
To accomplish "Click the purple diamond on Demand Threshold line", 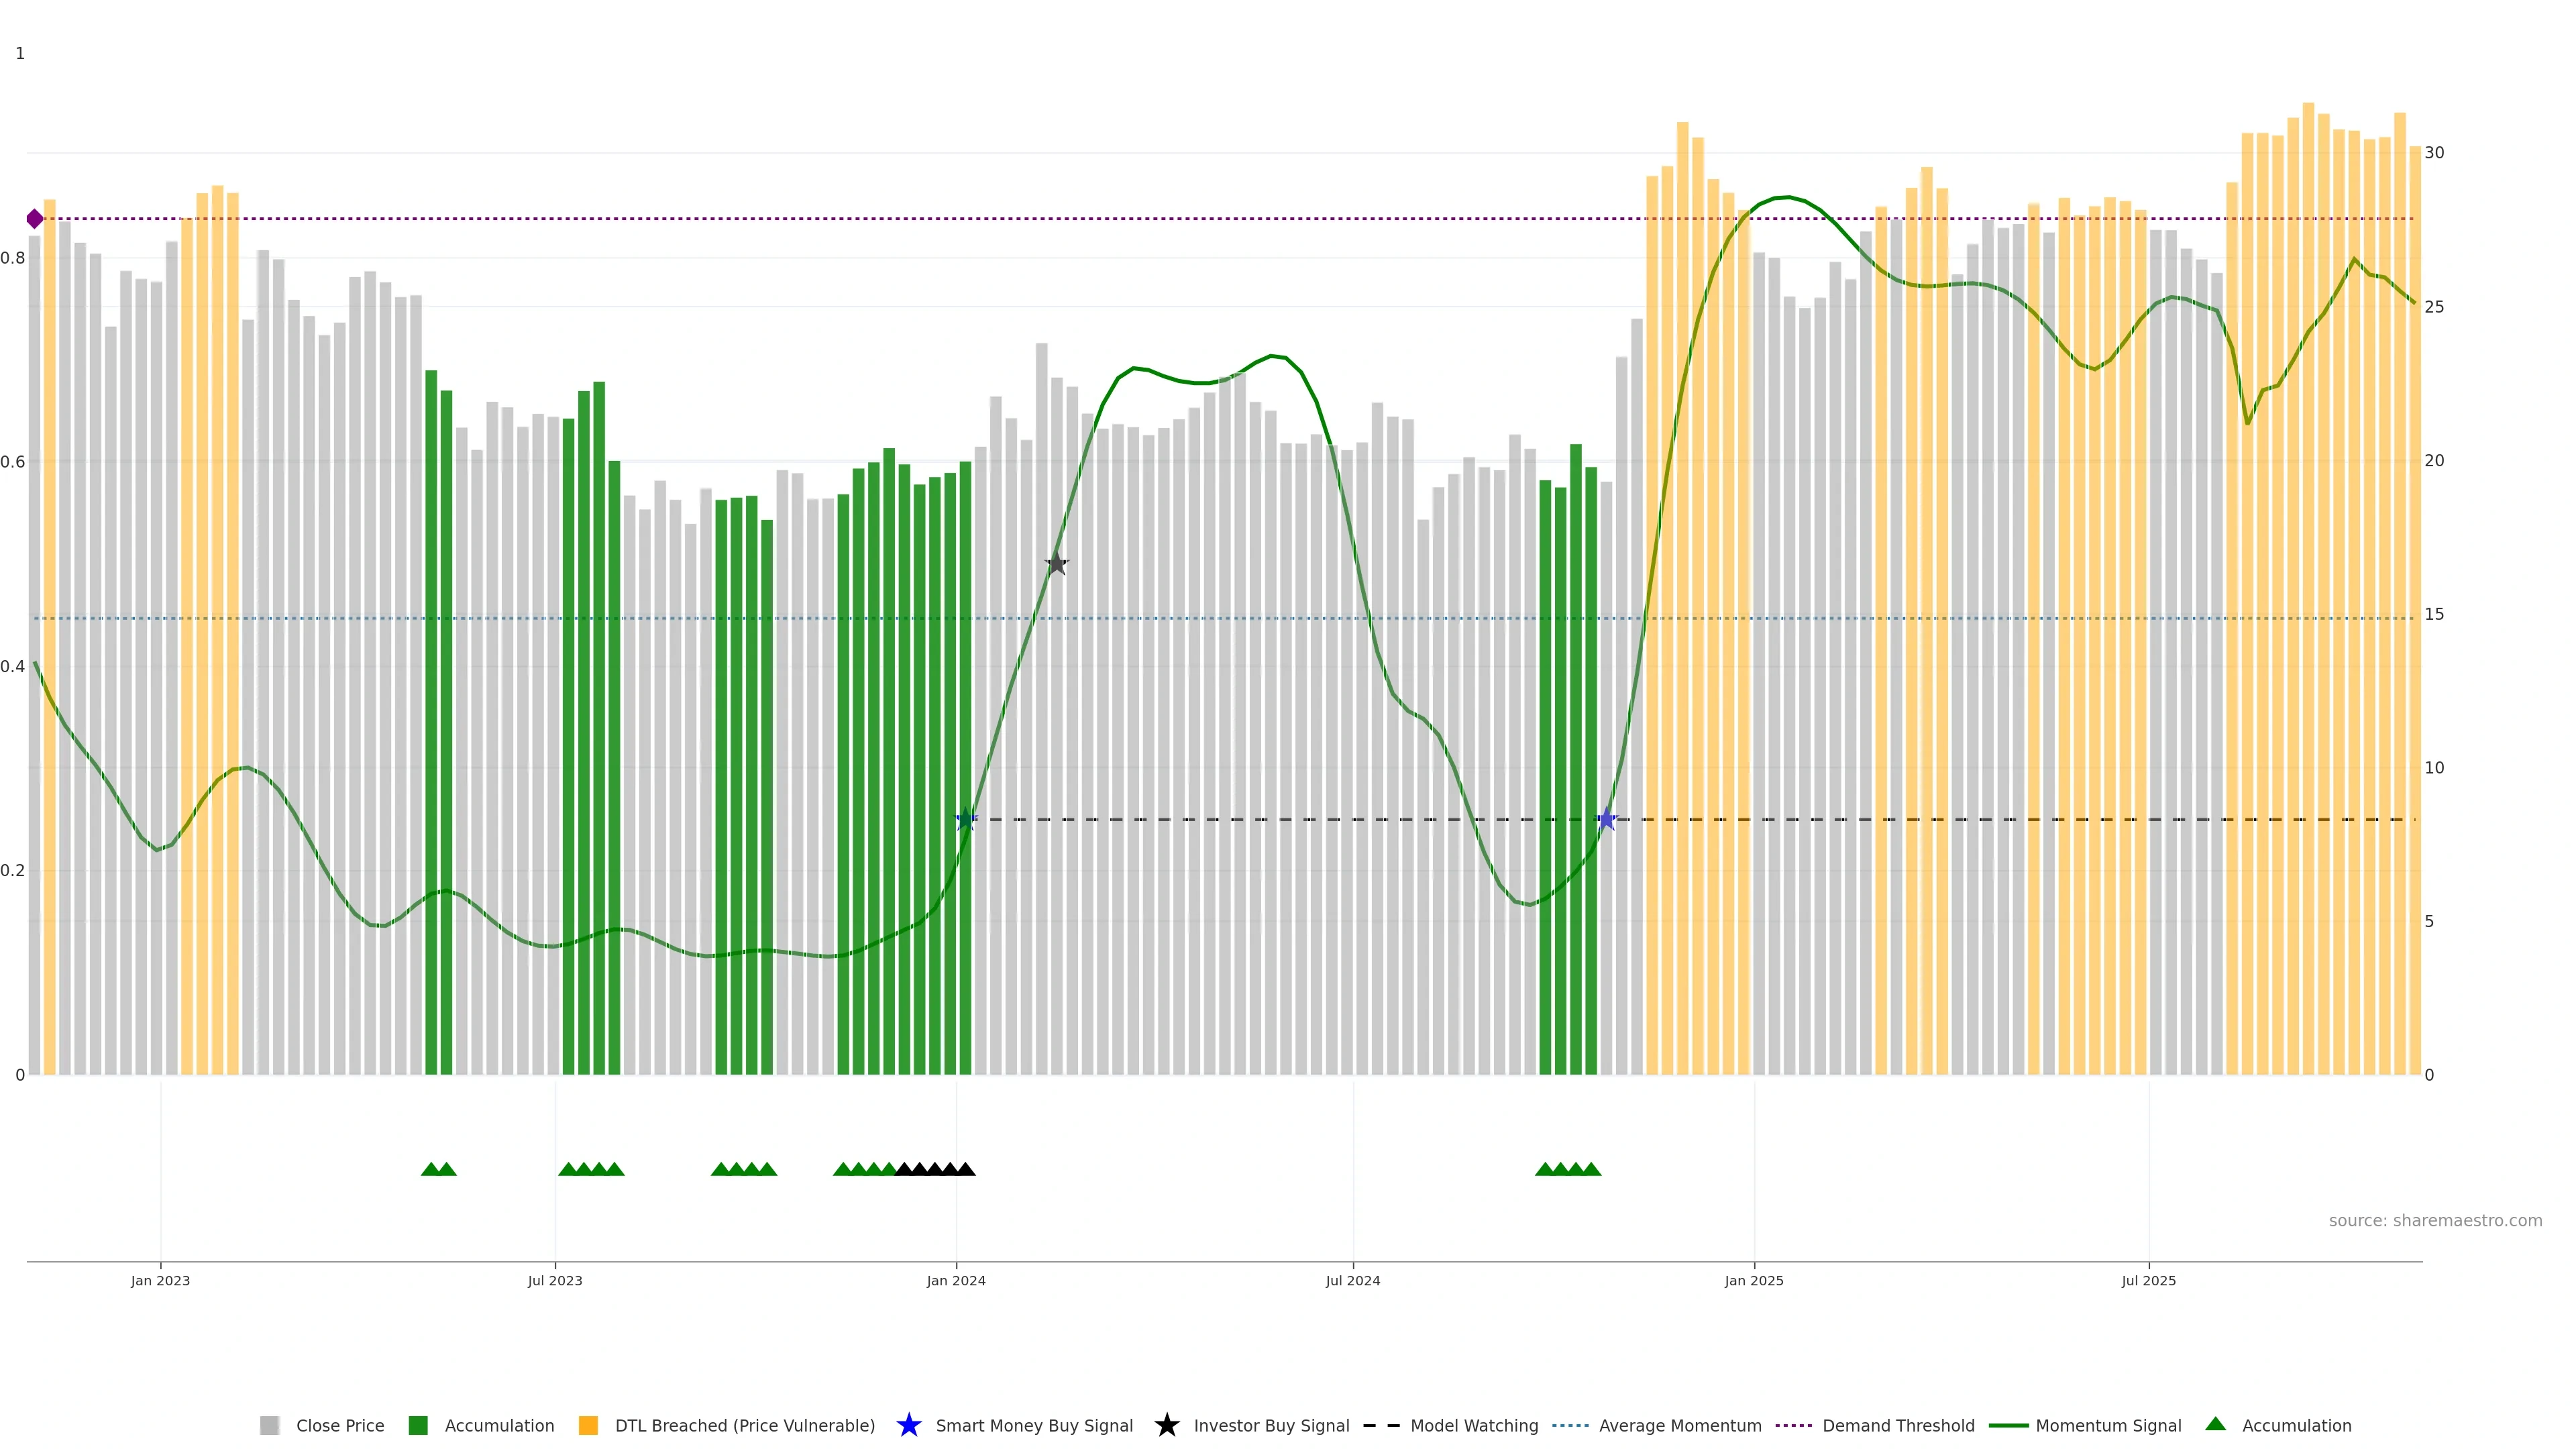I will (35, 219).
